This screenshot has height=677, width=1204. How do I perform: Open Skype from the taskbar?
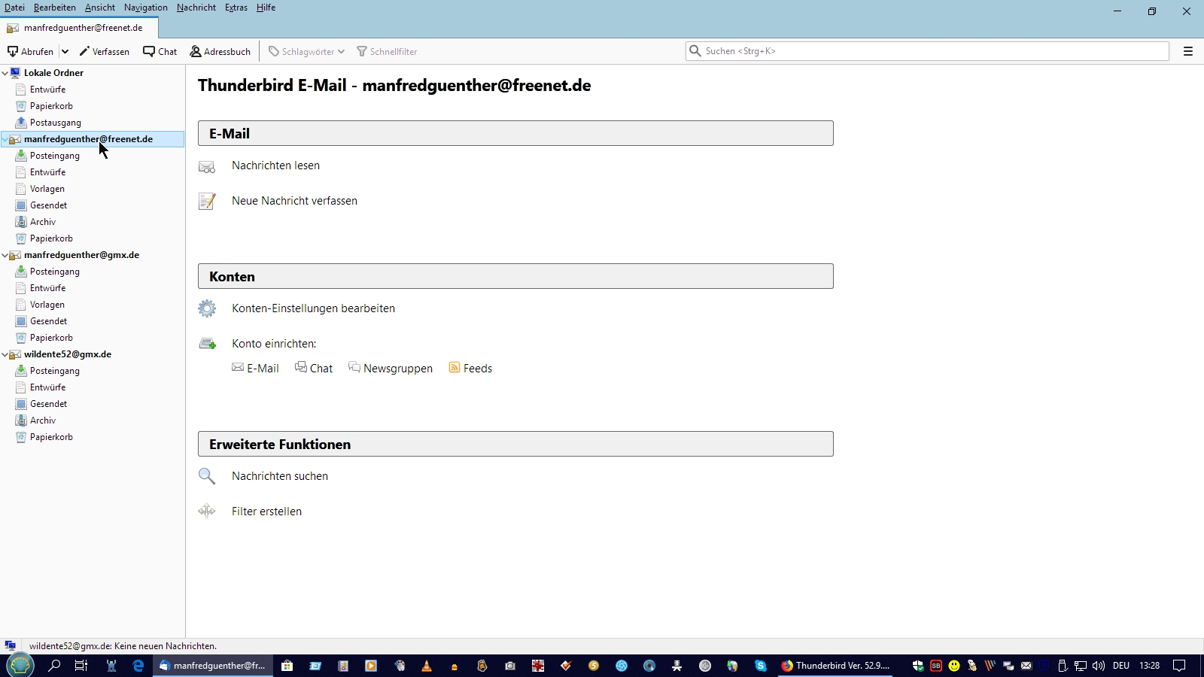point(761,666)
